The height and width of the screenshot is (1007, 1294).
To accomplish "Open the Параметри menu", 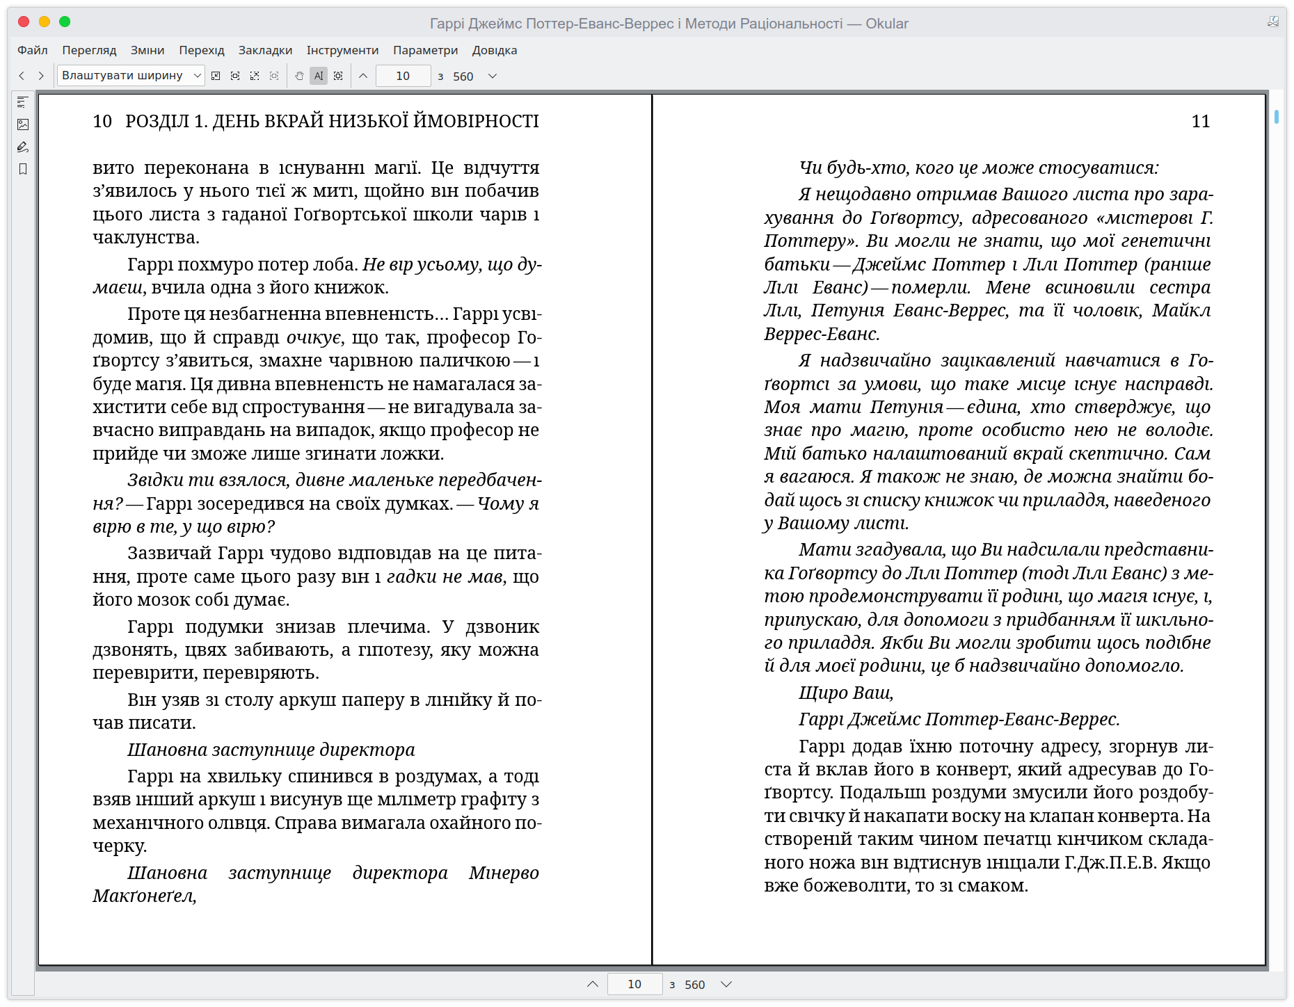I will 425,50.
